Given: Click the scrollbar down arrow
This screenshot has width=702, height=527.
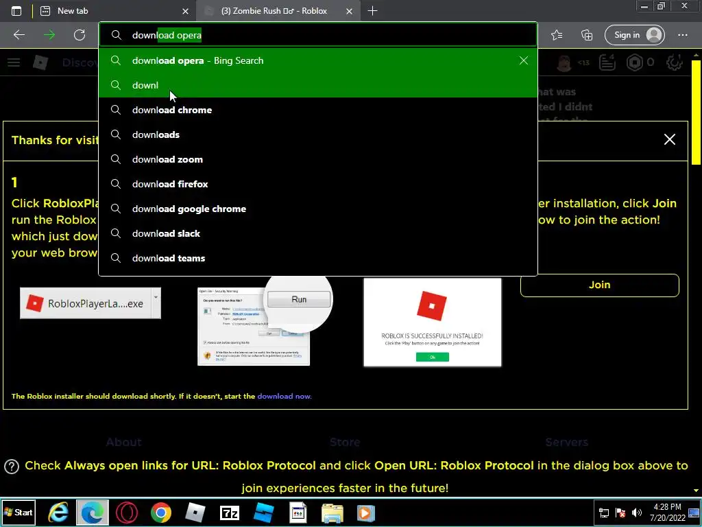Looking at the screenshot, I should 696,491.
